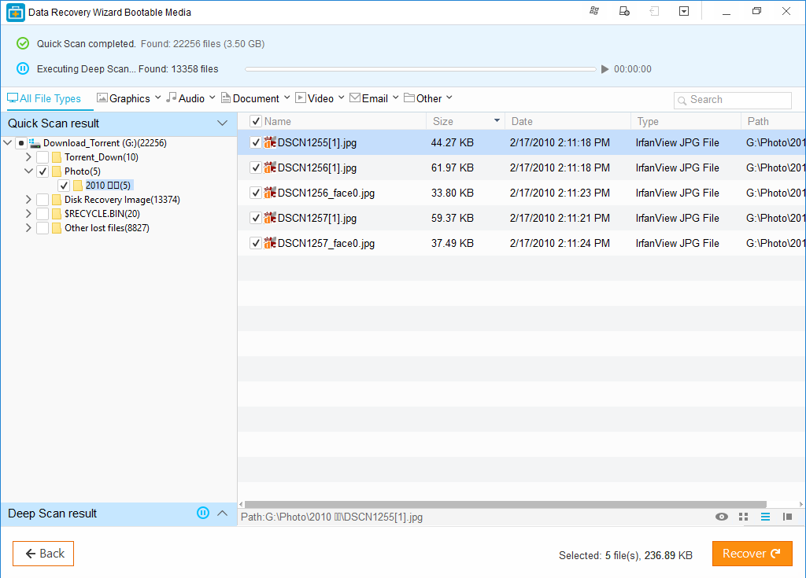Check the Other lost files checkbox

point(43,227)
